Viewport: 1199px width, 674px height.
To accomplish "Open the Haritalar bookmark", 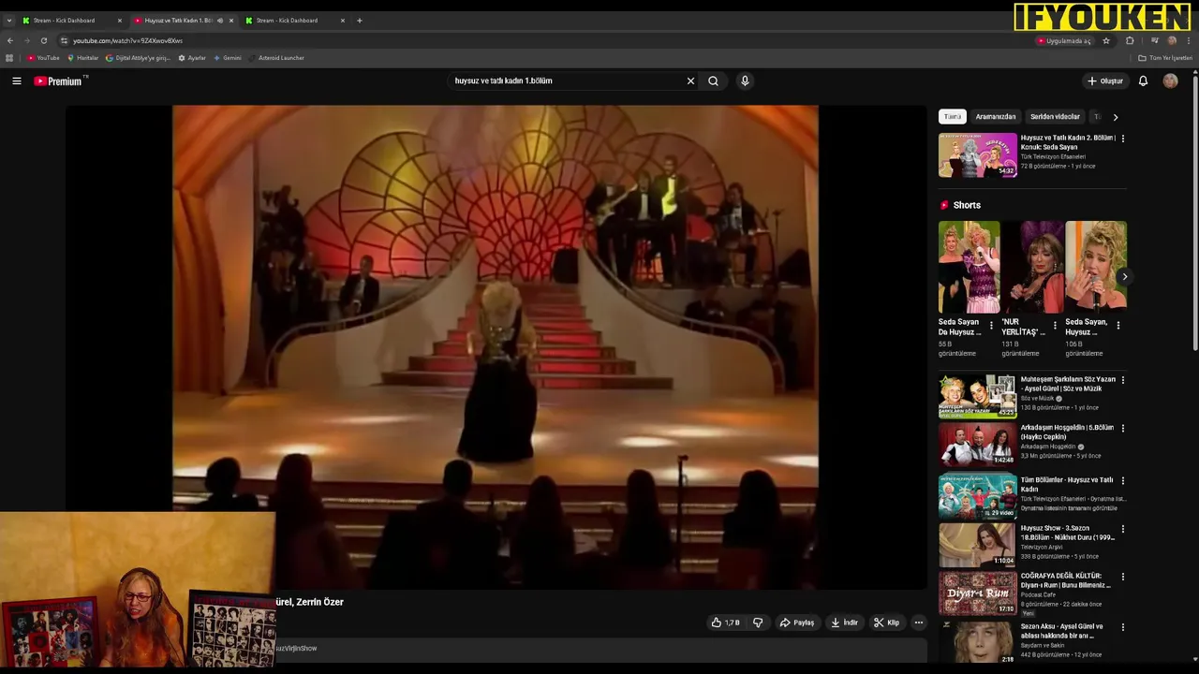I will [x=83, y=58].
